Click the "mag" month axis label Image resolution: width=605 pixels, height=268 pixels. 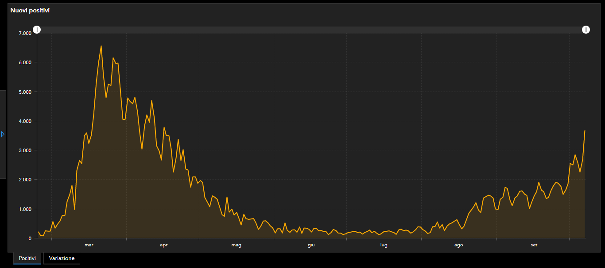(237, 245)
